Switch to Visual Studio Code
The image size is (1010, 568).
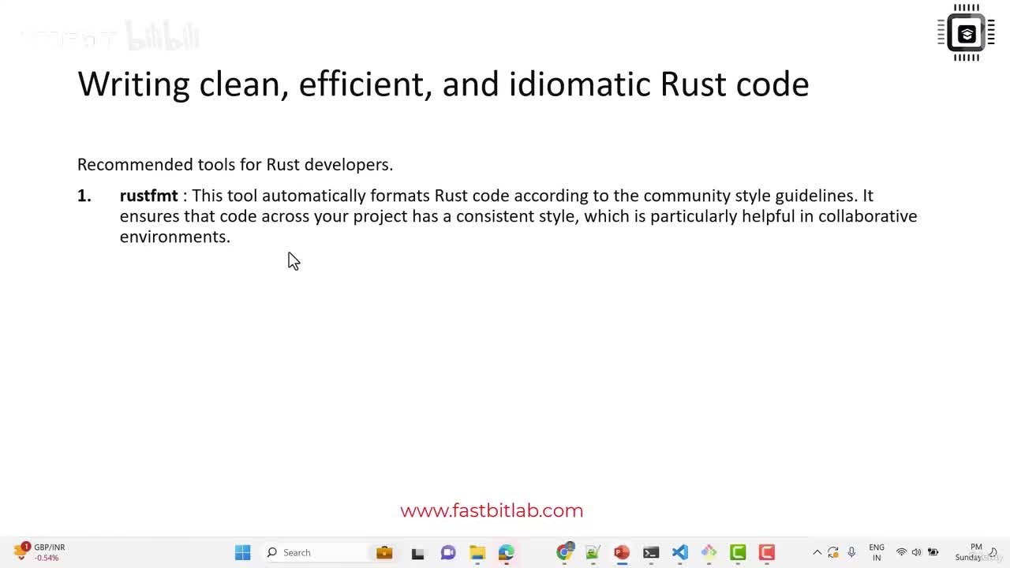(x=680, y=552)
